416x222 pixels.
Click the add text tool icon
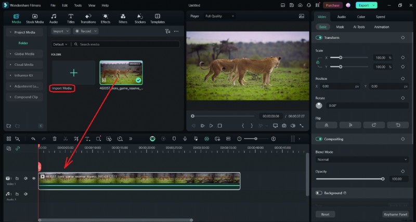click(x=87, y=138)
